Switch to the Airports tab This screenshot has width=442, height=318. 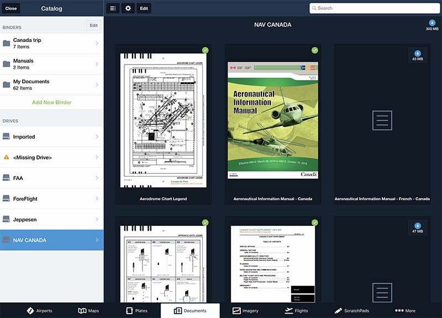pos(39,311)
